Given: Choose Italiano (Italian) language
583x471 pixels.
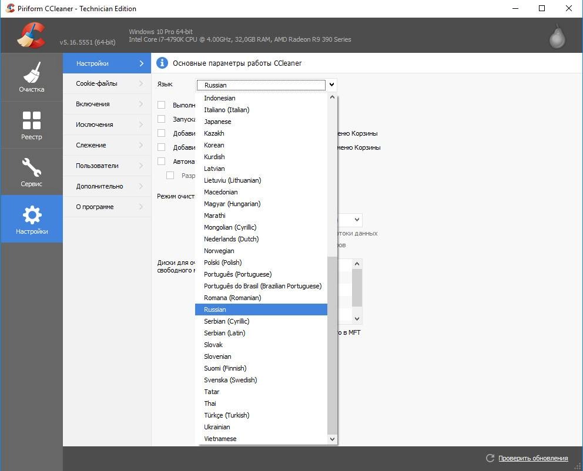Looking at the screenshot, I should [x=261, y=110].
